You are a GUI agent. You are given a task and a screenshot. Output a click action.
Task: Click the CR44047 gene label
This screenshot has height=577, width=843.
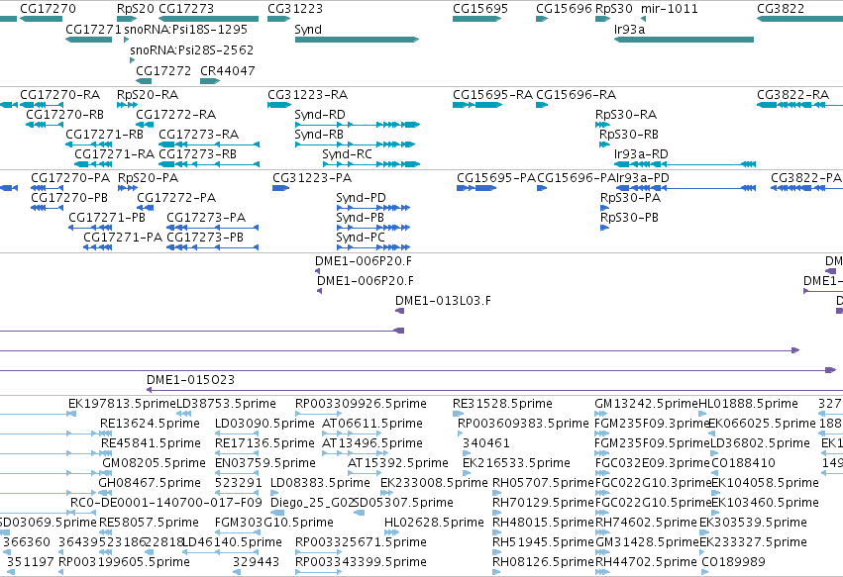(228, 71)
